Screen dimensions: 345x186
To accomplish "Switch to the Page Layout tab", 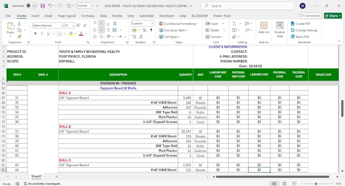I will pos(66,16).
